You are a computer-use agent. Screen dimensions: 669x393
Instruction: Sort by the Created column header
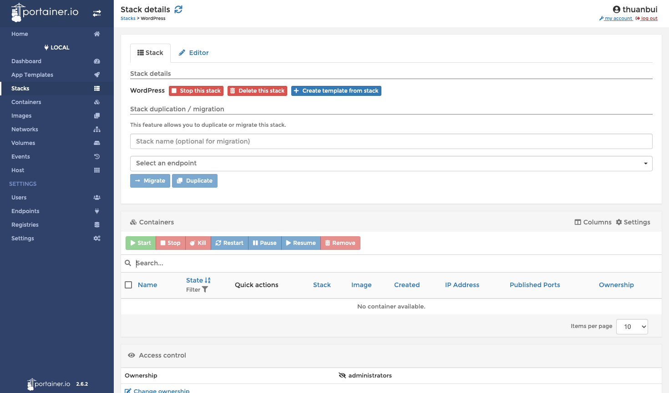point(407,285)
